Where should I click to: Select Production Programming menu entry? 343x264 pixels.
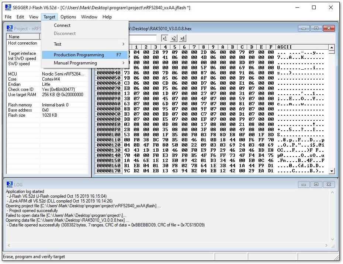(x=84, y=55)
